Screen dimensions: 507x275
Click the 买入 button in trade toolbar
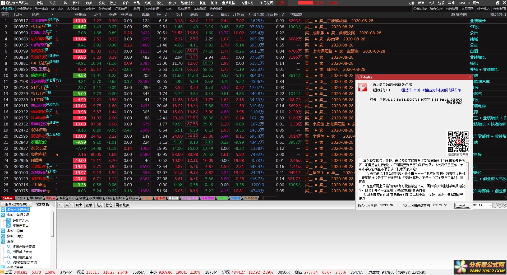tap(69, 205)
